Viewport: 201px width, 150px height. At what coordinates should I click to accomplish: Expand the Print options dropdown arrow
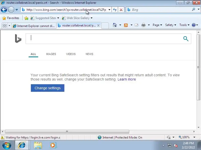149,25
